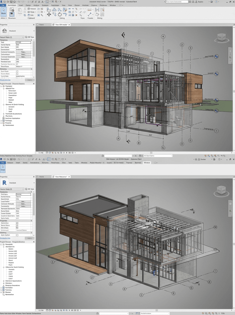The width and height of the screenshot is (235, 315).
Task: Select the Move four-way arrow tool
Action: (49, 14)
